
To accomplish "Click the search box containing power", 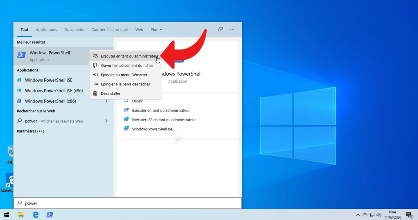I will [x=127, y=203].
